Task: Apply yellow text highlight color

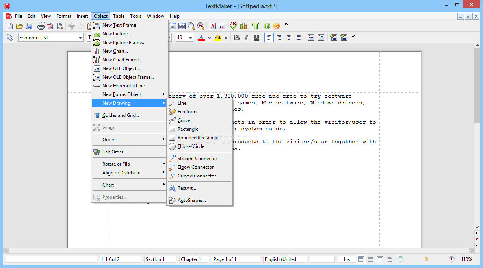Action: coord(218,37)
